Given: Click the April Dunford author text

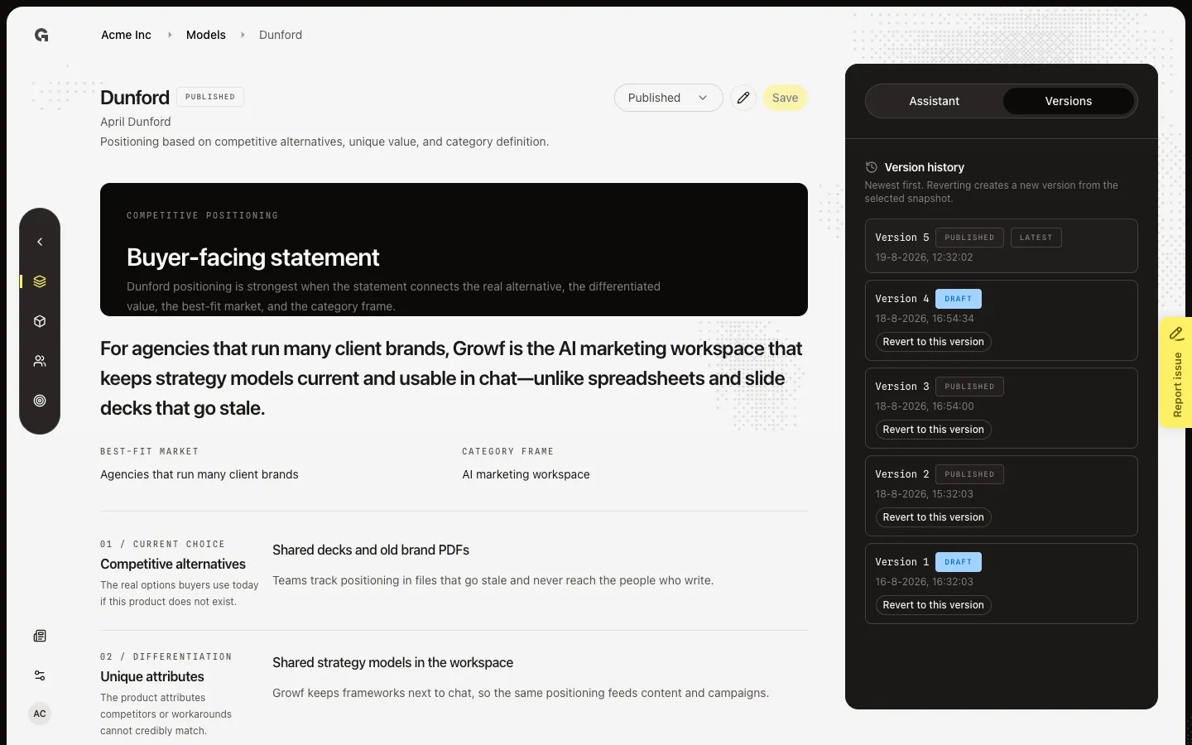Looking at the screenshot, I should 136,122.
